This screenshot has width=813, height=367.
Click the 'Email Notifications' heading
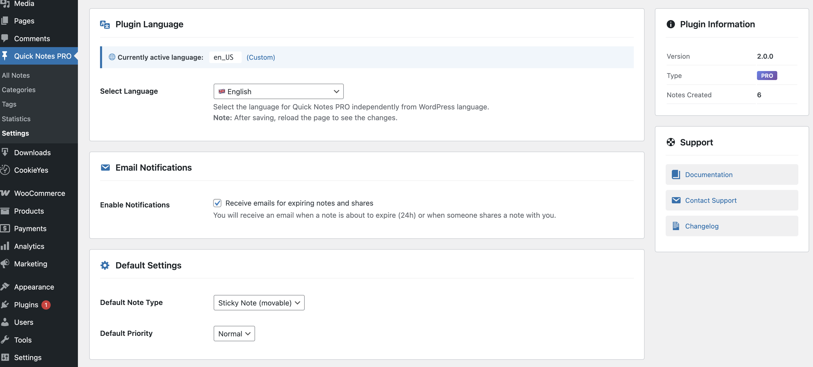point(153,167)
